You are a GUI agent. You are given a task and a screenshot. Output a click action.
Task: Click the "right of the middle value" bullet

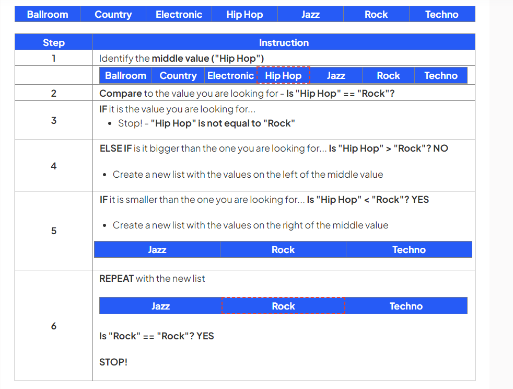(x=250, y=225)
